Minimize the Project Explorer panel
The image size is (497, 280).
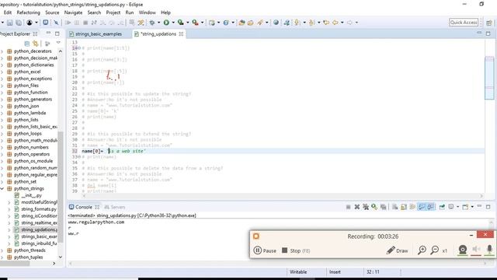[x=48, y=33]
